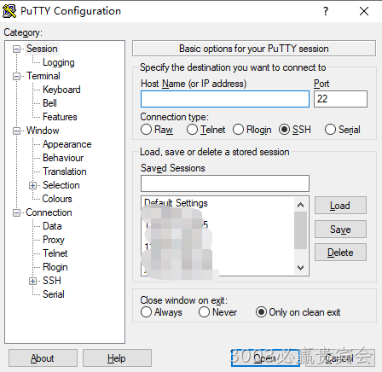Open the Telnet category in the Category tree

55,253
